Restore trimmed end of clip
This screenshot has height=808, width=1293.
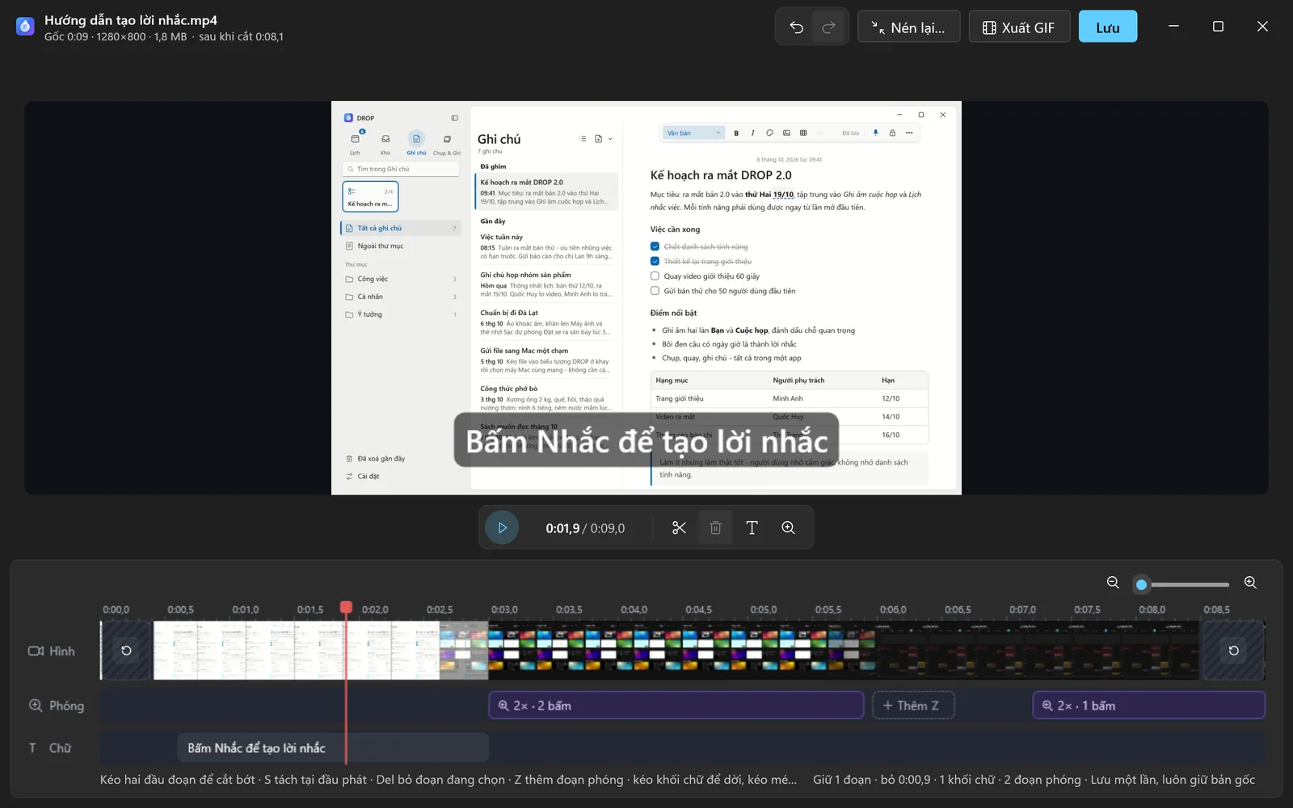pyautogui.click(x=1233, y=650)
